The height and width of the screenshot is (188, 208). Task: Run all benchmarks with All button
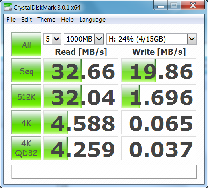tap(26, 44)
